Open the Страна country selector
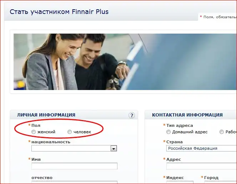 [202, 148]
